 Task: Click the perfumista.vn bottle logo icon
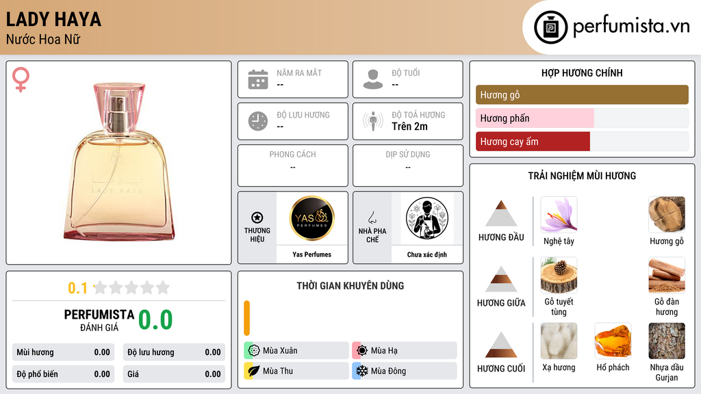pos(550,27)
